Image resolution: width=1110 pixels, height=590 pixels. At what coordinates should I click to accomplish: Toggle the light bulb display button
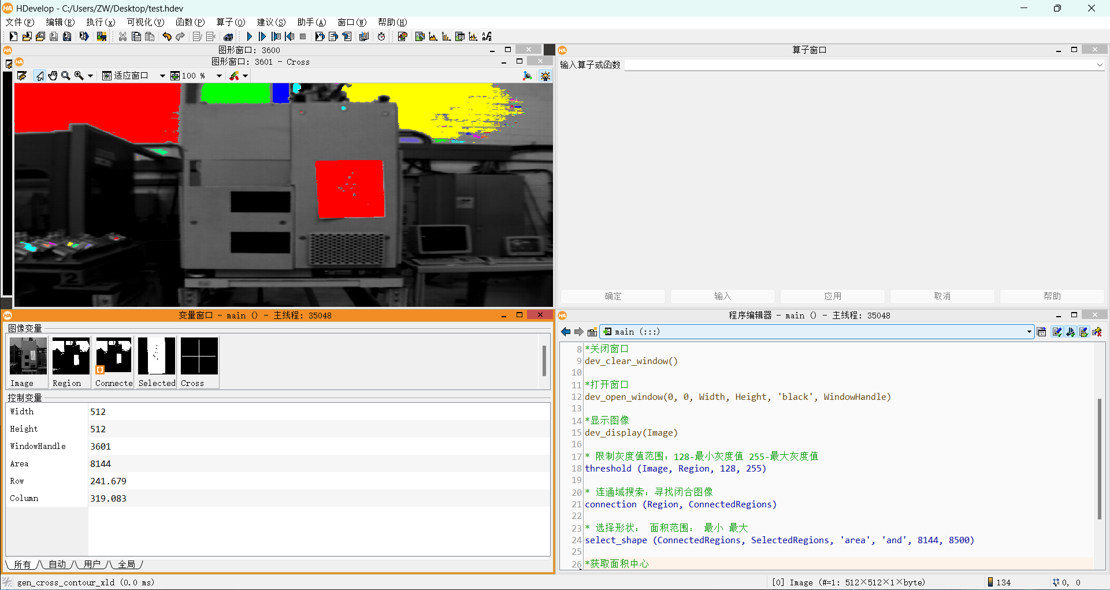pos(545,76)
